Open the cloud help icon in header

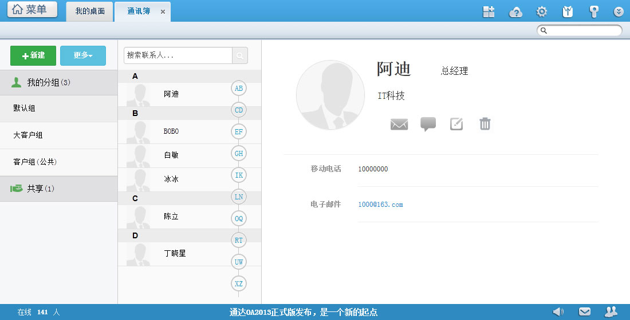click(515, 12)
